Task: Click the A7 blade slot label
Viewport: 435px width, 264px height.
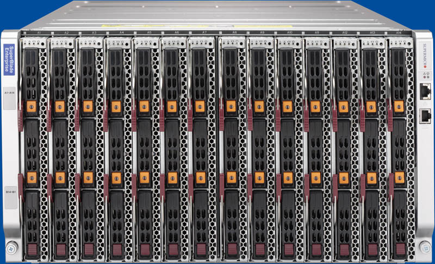Action: pos(204,33)
